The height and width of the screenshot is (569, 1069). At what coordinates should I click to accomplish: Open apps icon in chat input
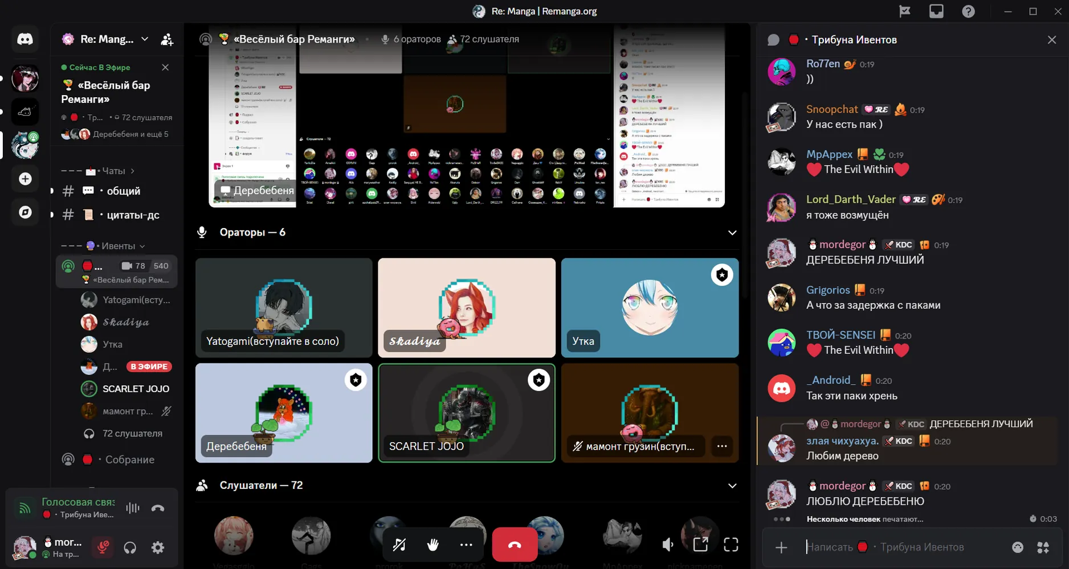[x=1043, y=547]
